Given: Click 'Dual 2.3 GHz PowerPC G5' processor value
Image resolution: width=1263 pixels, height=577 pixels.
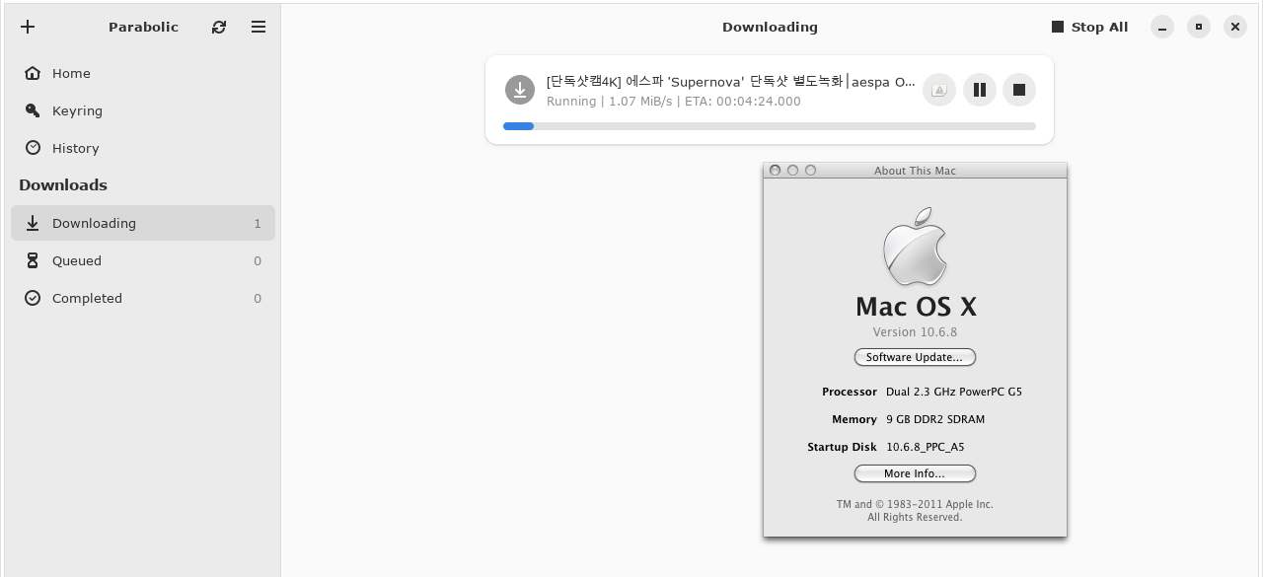Looking at the screenshot, I should [954, 392].
